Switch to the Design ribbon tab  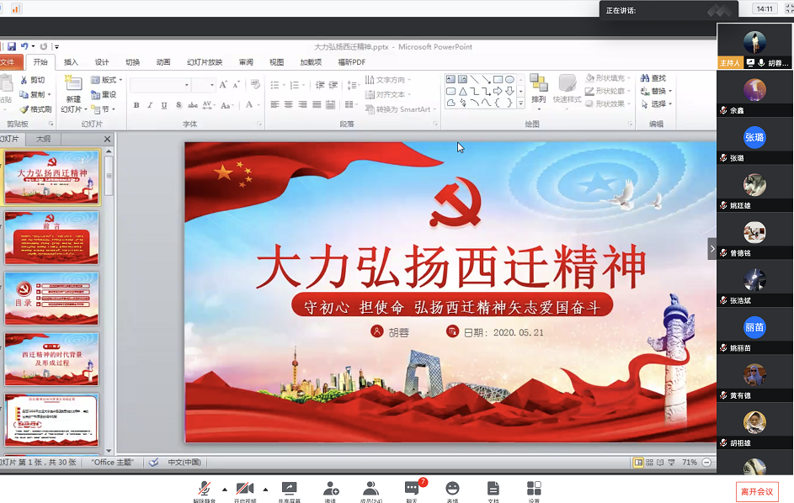102,62
